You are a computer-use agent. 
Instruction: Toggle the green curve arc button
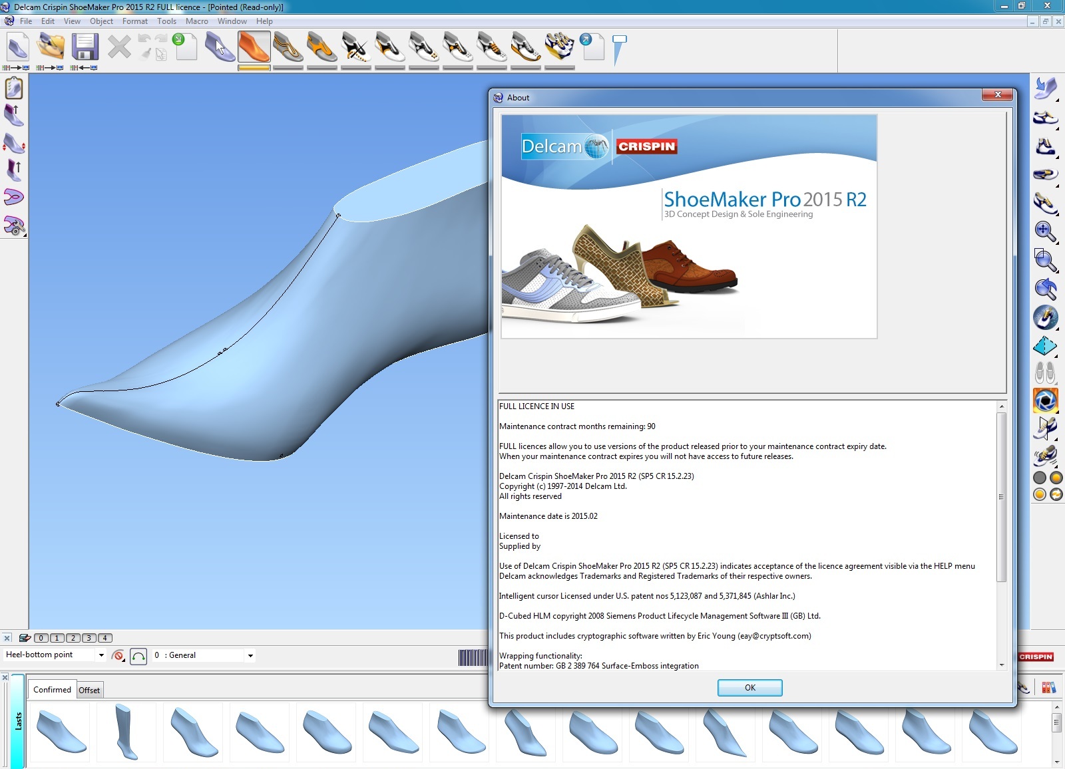tap(138, 656)
